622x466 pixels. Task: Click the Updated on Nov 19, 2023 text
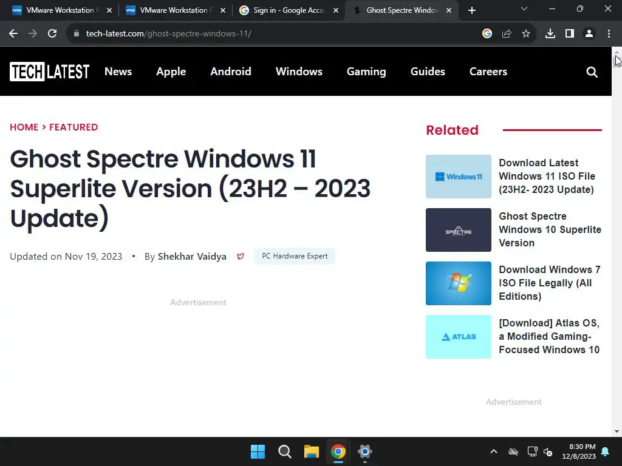coord(66,257)
